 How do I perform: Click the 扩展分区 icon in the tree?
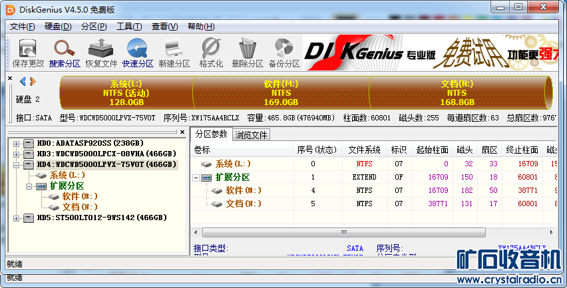point(41,186)
